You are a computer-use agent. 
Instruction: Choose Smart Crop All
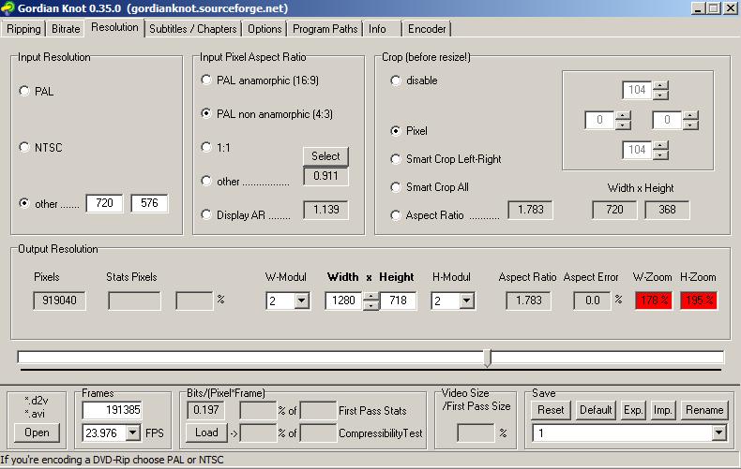pyautogui.click(x=396, y=187)
